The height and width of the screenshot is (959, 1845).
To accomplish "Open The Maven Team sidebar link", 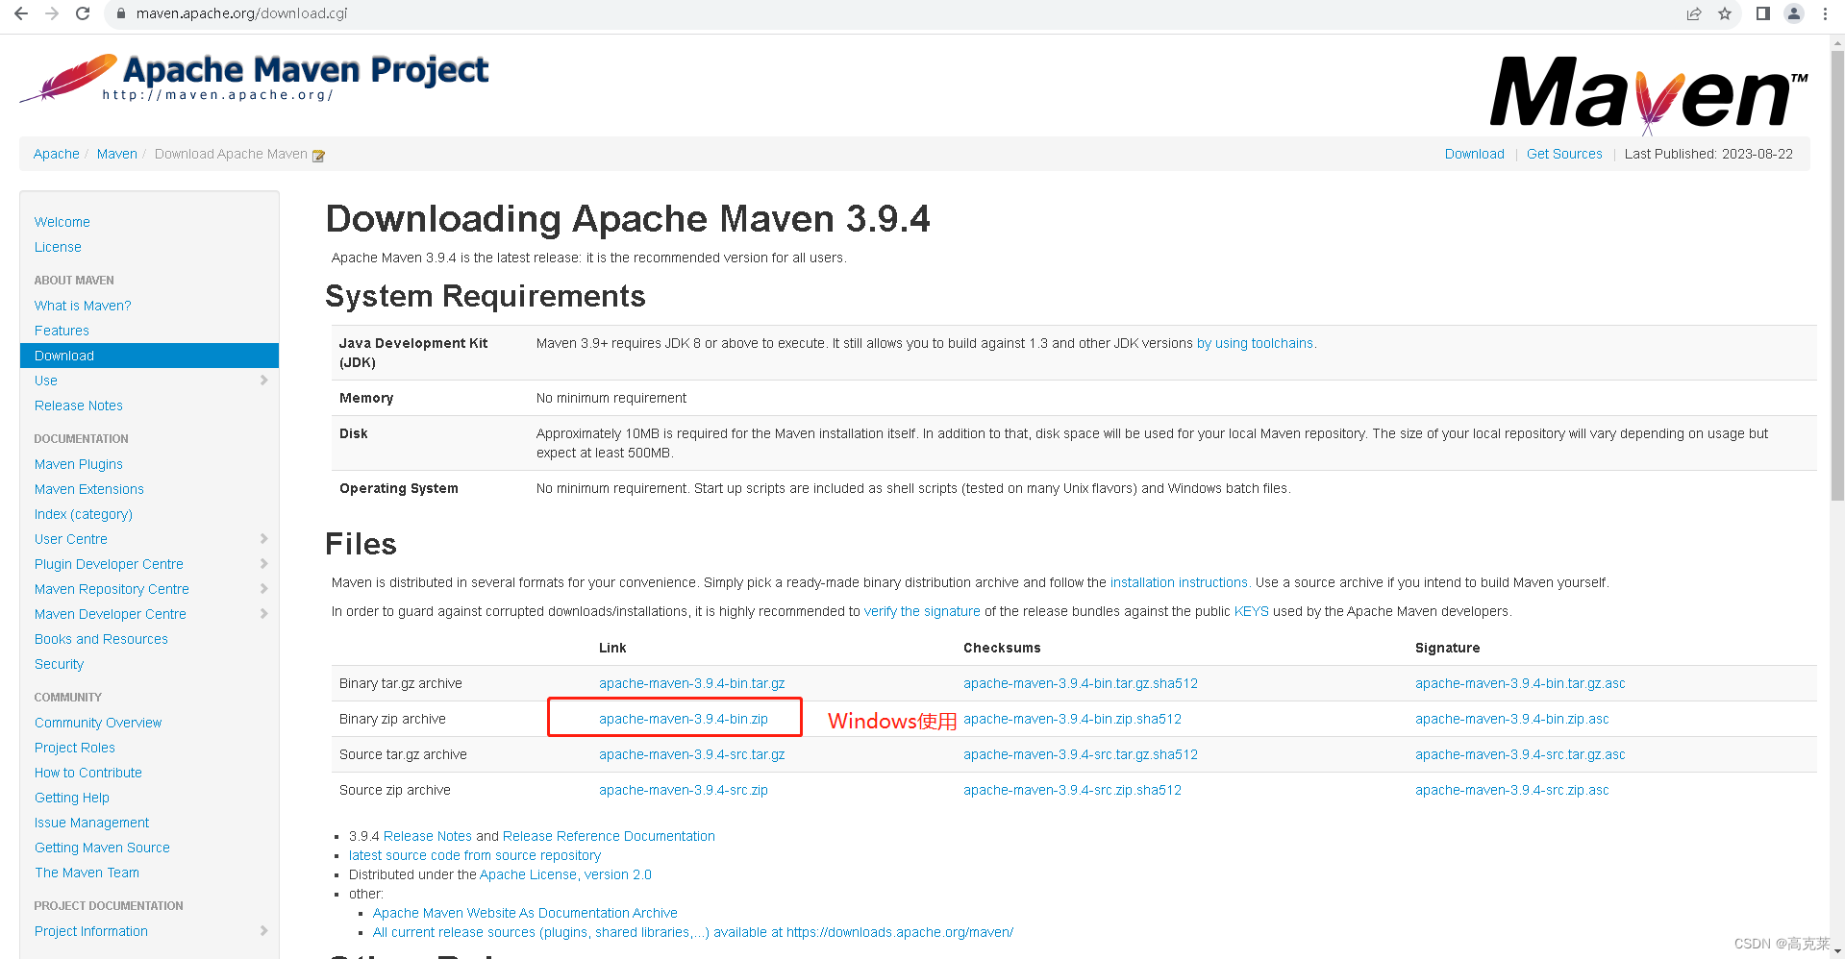I will point(87,873).
